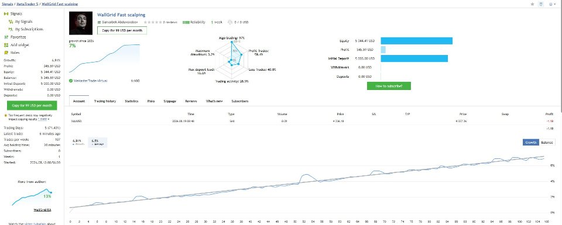Open the WallGrid Fast scalping breadcrumb link
Image resolution: width=562 pixels, height=225 pixels.
point(60,4)
